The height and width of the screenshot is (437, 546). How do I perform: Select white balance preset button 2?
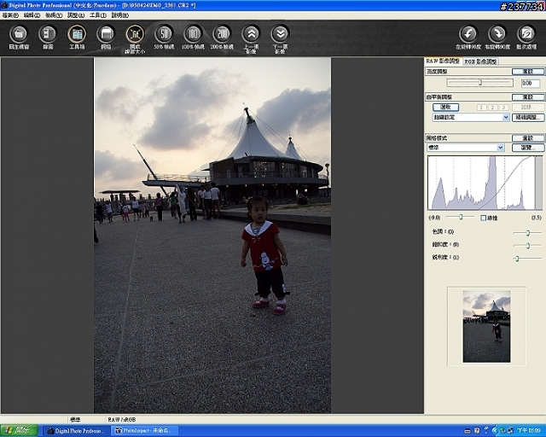493,108
